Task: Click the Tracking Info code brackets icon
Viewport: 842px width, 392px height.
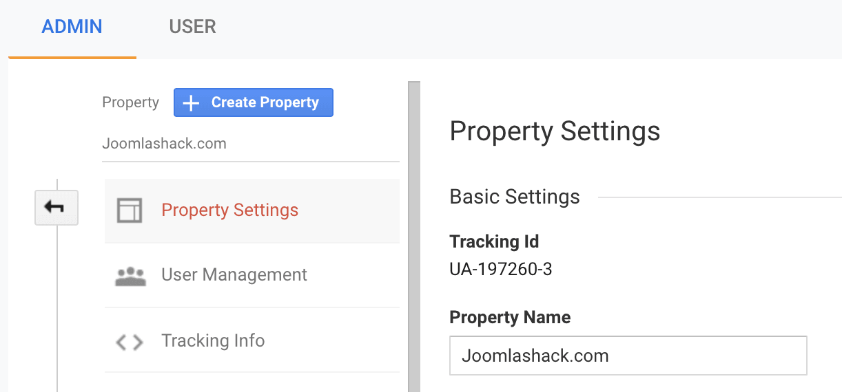Action: click(x=130, y=342)
